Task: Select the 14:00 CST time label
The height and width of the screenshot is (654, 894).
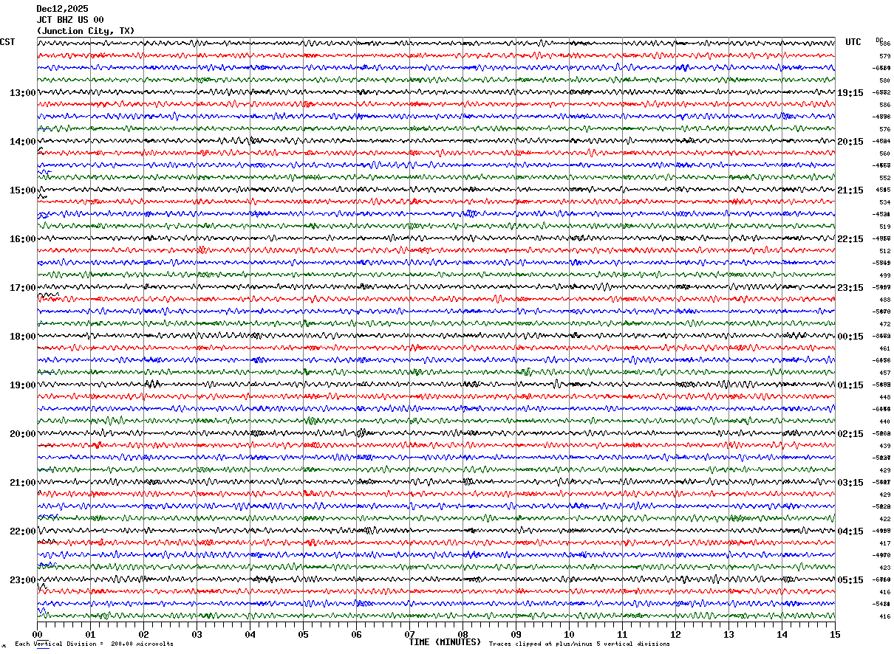Action: tap(22, 142)
